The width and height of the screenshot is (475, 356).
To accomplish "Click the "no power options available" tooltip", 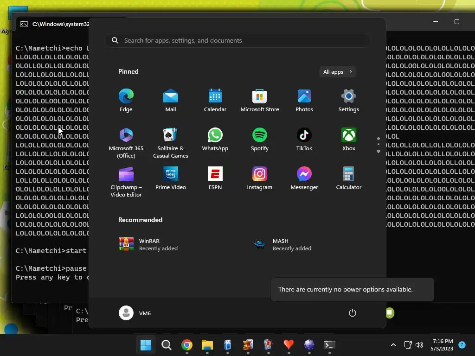I will [x=352, y=289].
